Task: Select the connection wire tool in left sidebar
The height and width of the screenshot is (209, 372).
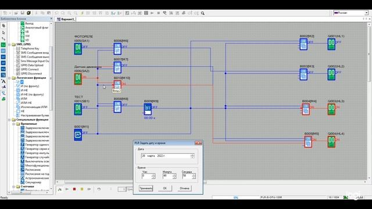Action: [x=3, y=39]
